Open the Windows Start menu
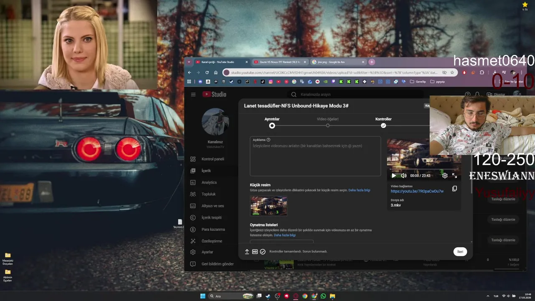The width and height of the screenshot is (535, 301). click(x=203, y=296)
